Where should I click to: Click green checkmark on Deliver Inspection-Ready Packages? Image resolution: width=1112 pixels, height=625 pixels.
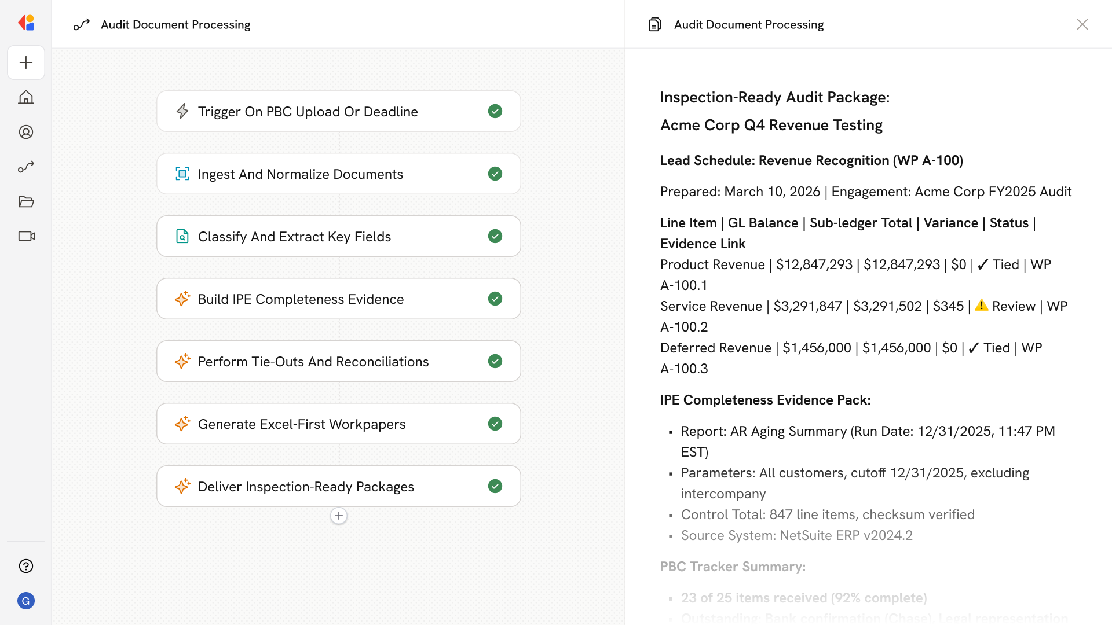(x=495, y=486)
